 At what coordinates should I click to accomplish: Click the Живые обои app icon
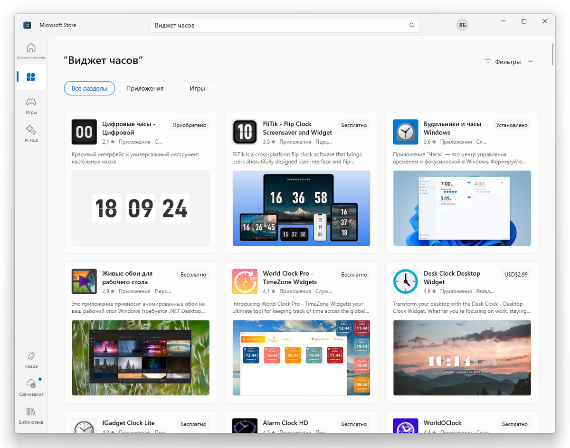(x=84, y=281)
